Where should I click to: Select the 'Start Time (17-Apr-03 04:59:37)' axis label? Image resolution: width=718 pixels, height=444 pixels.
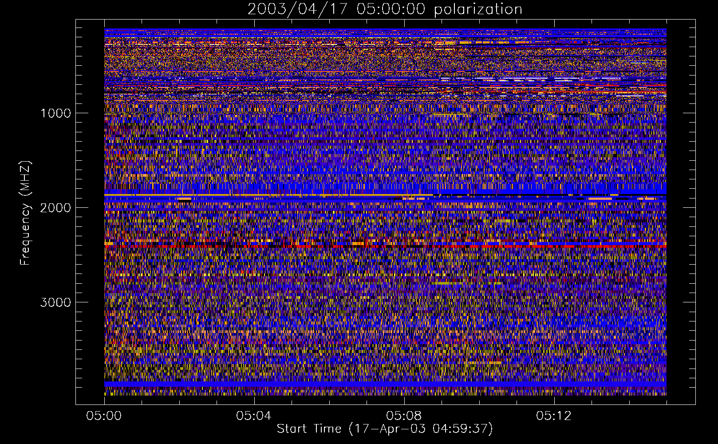tap(385, 429)
